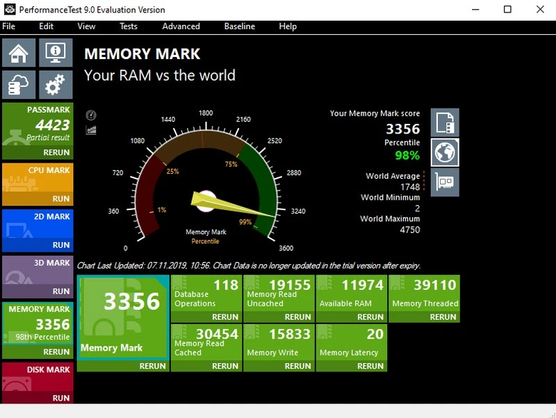Viewport: 556px width, 418px height.
Task: Open the Home screen icon
Action: [19, 52]
